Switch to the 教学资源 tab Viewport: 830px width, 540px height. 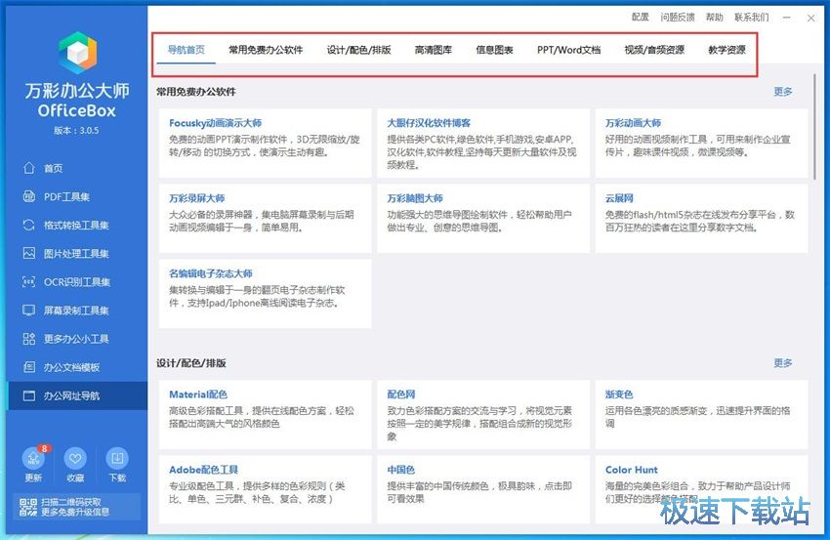click(727, 50)
